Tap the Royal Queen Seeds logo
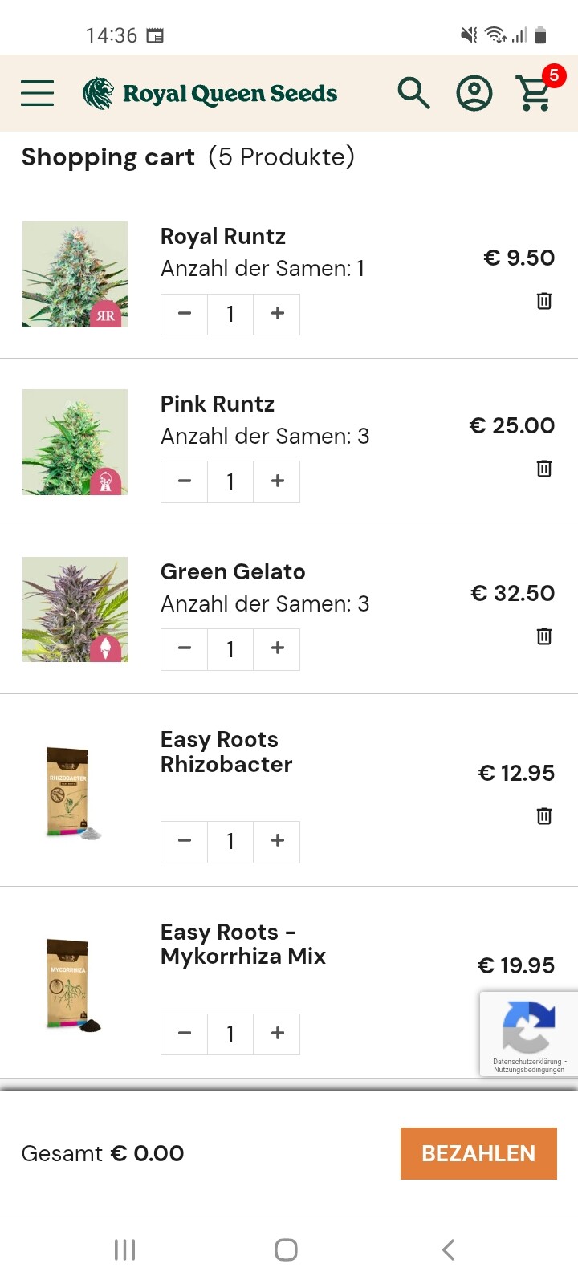The width and height of the screenshot is (578, 1284). coord(210,93)
